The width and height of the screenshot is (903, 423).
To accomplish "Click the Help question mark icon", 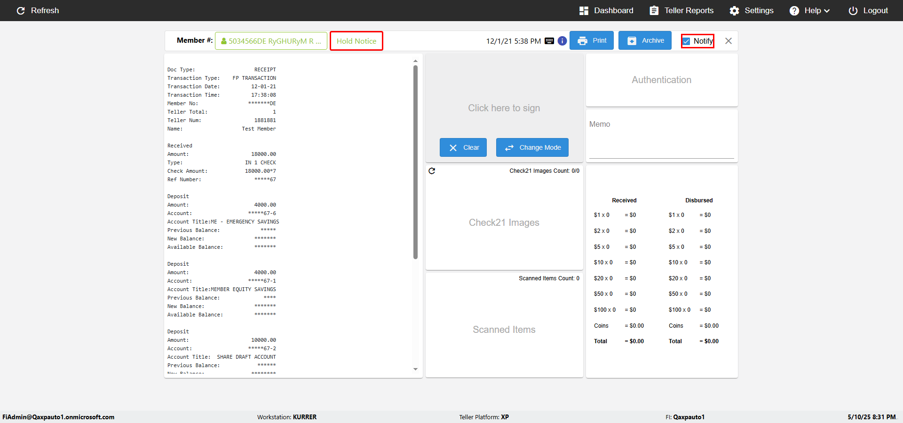I will 794,10.
